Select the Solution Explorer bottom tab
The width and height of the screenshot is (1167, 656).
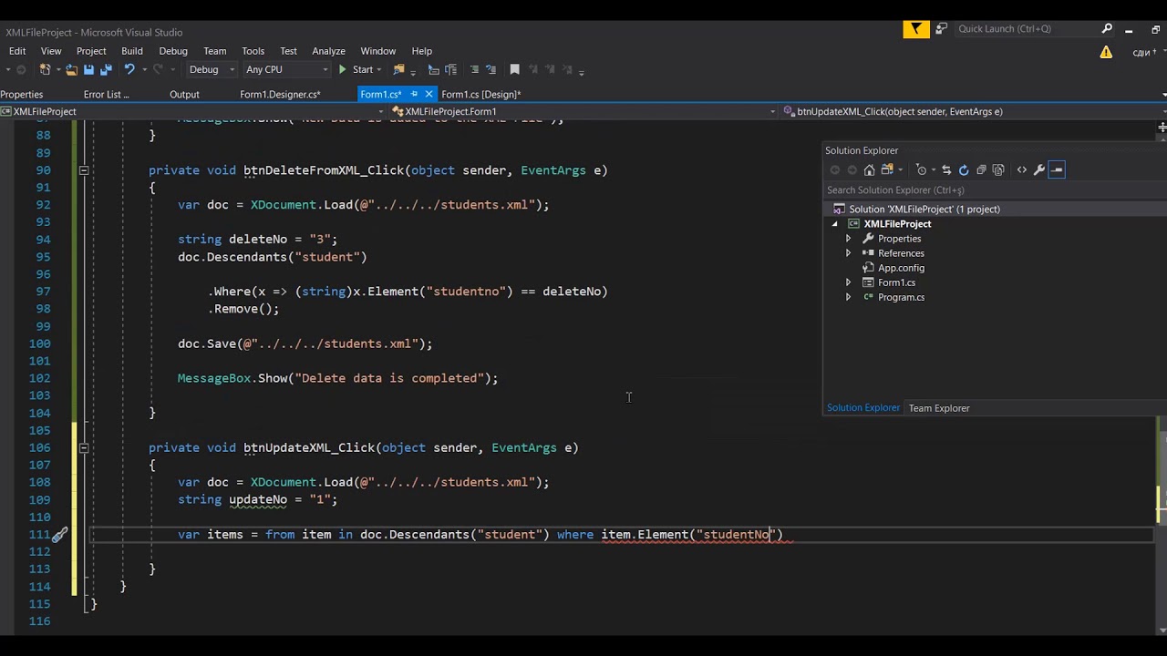[x=863, y=408]
